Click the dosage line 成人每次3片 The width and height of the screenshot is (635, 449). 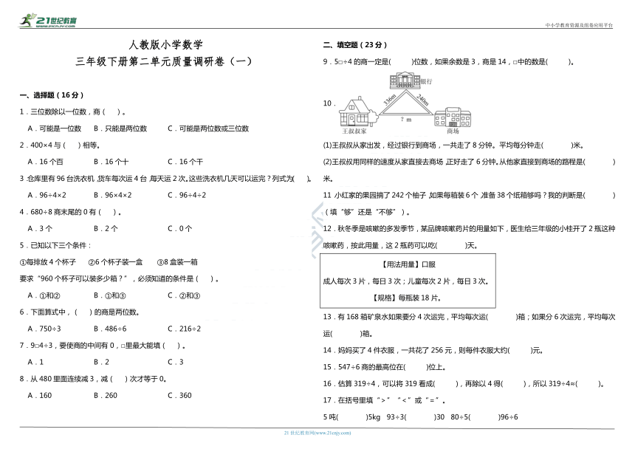406,281
